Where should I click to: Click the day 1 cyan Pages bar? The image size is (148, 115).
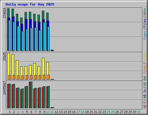point(10,35)
